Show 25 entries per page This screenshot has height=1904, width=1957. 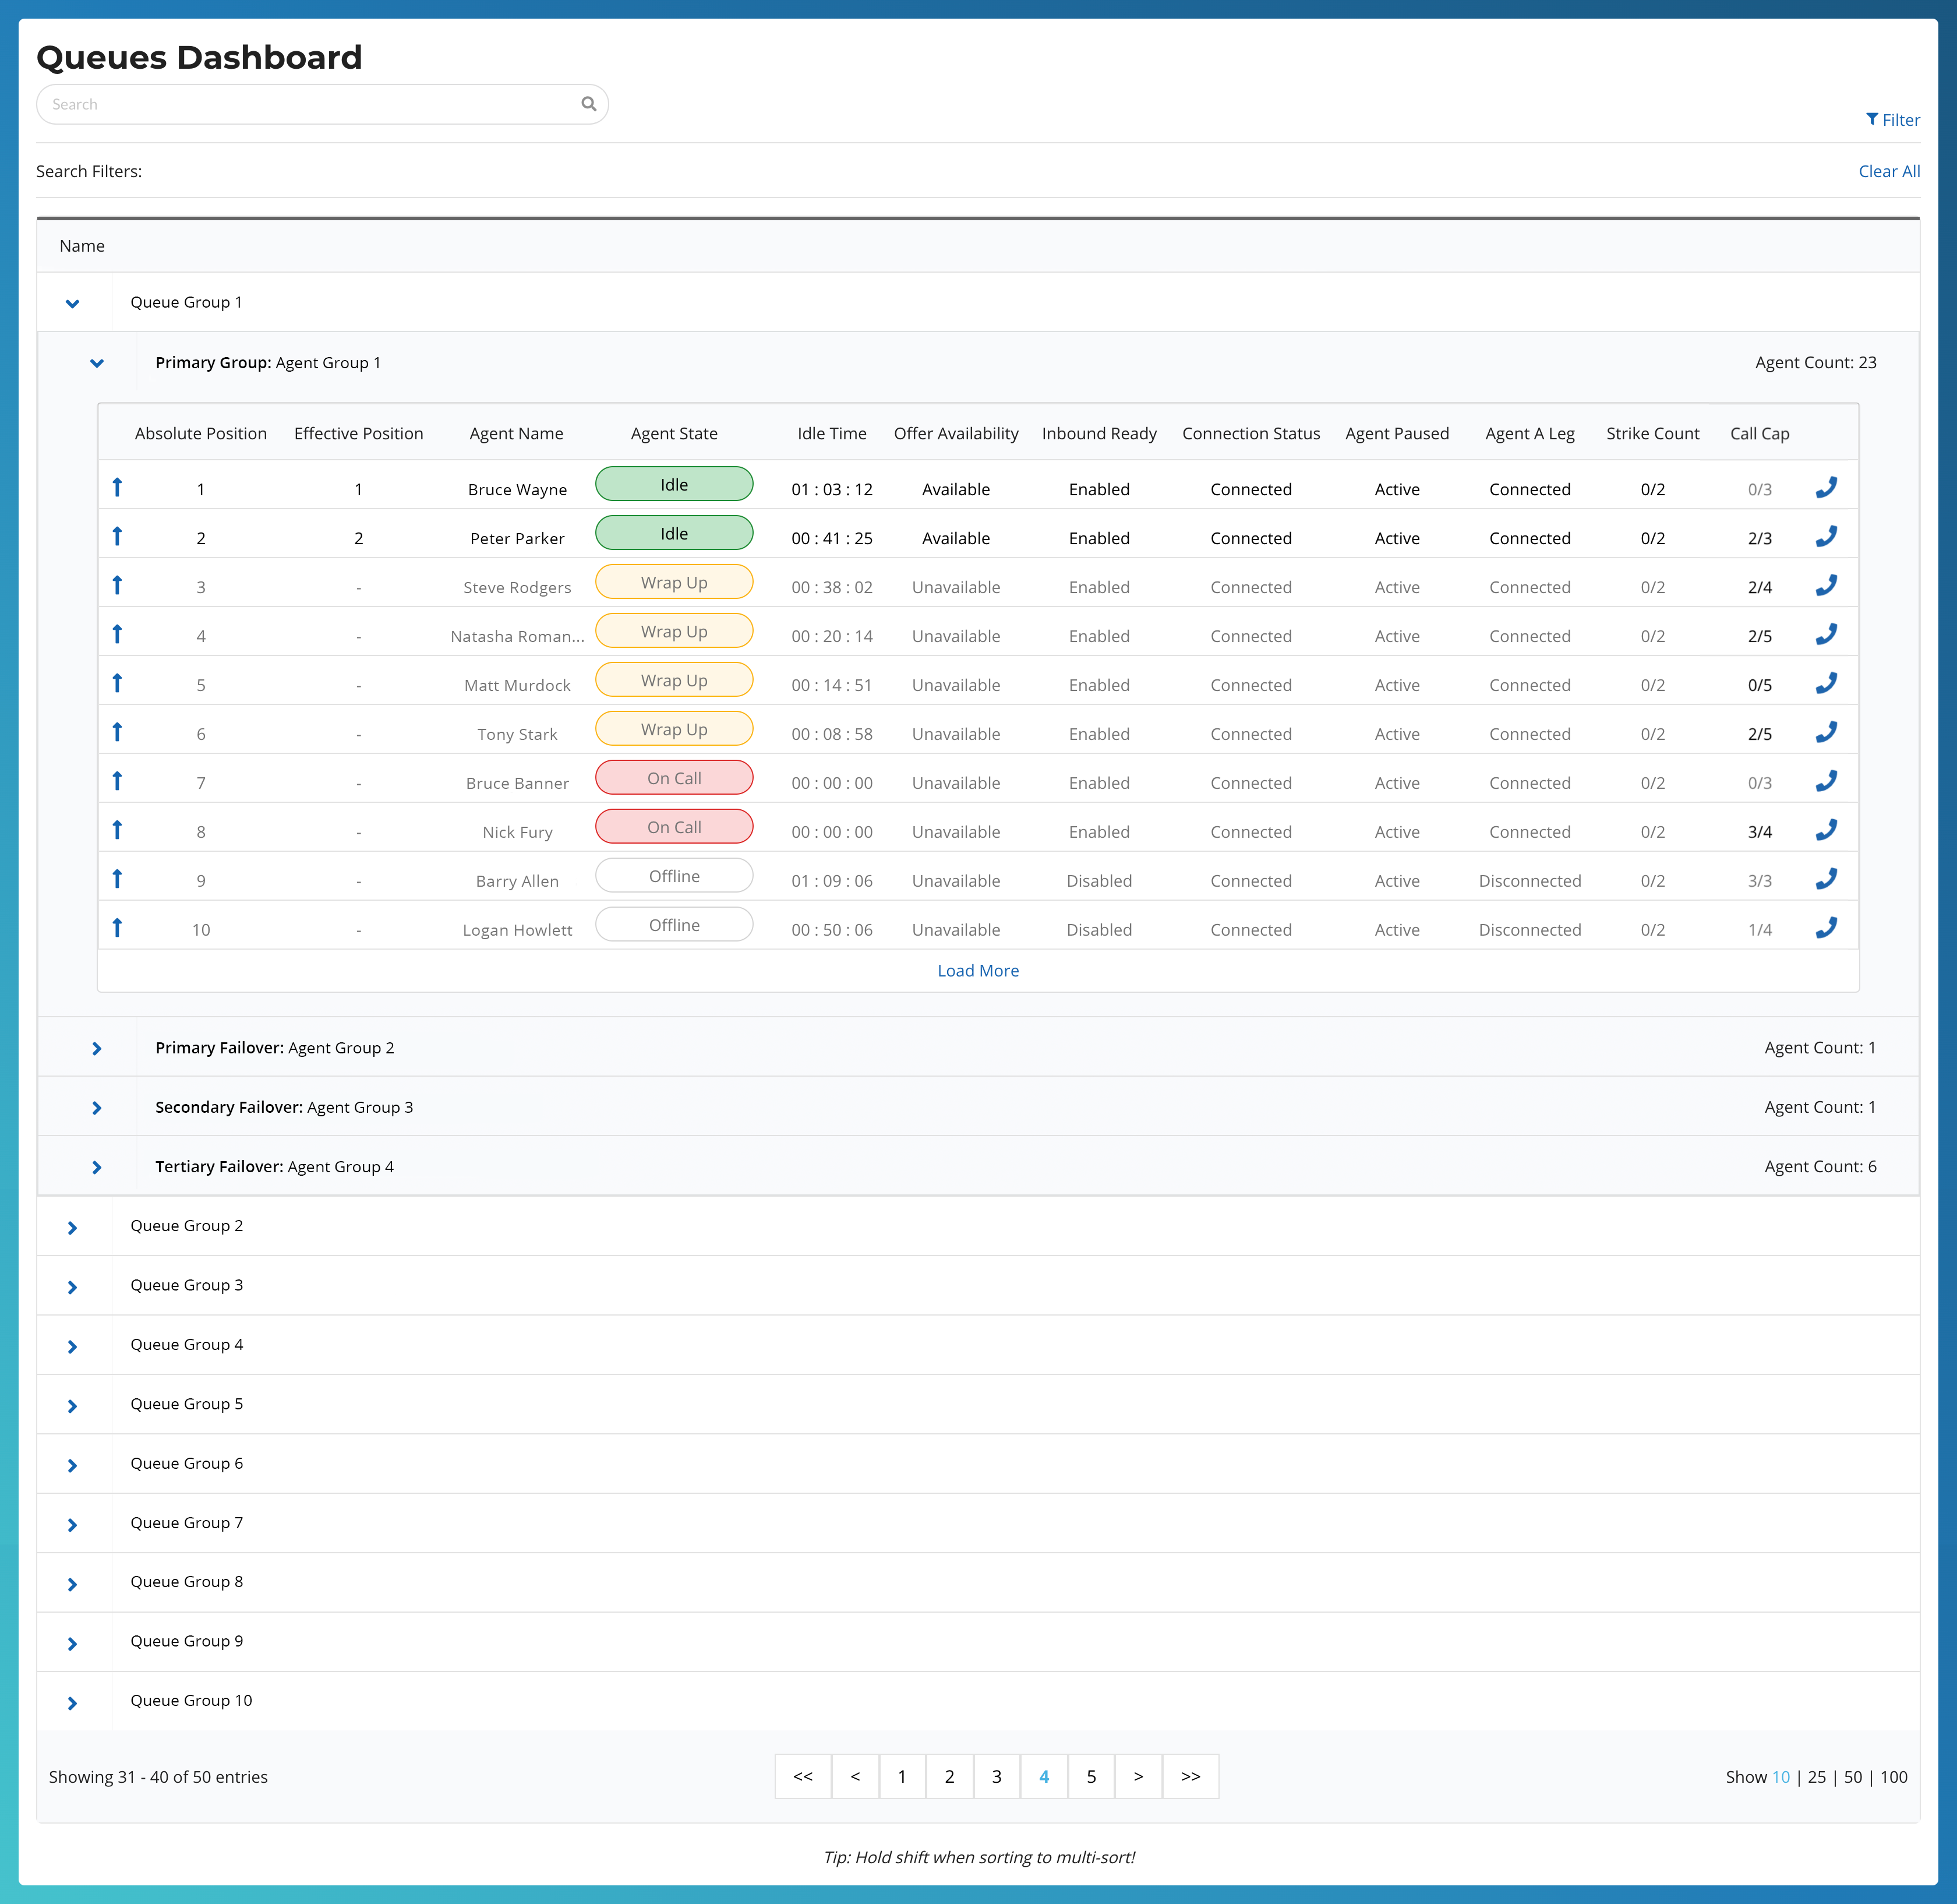(1817, 1777)
